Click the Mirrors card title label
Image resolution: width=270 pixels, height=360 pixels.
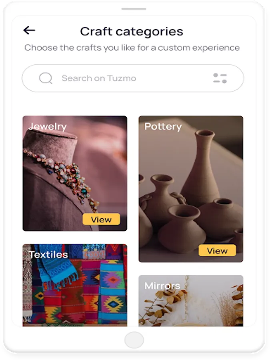(x=162, y=286)
